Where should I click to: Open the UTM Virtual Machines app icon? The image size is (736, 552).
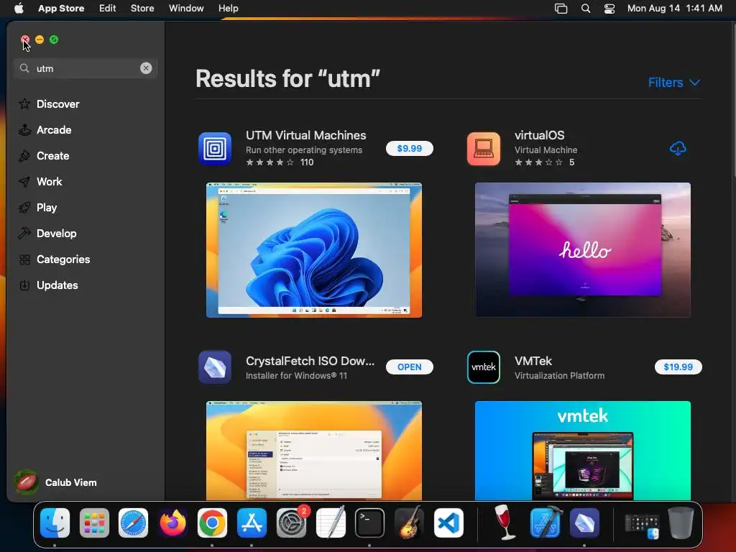(214, 149)
